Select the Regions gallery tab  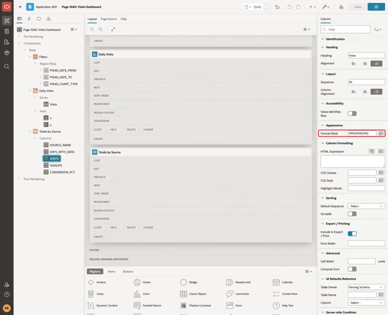[95, 271]
